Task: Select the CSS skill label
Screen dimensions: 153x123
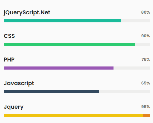Action: coord(9,36)
